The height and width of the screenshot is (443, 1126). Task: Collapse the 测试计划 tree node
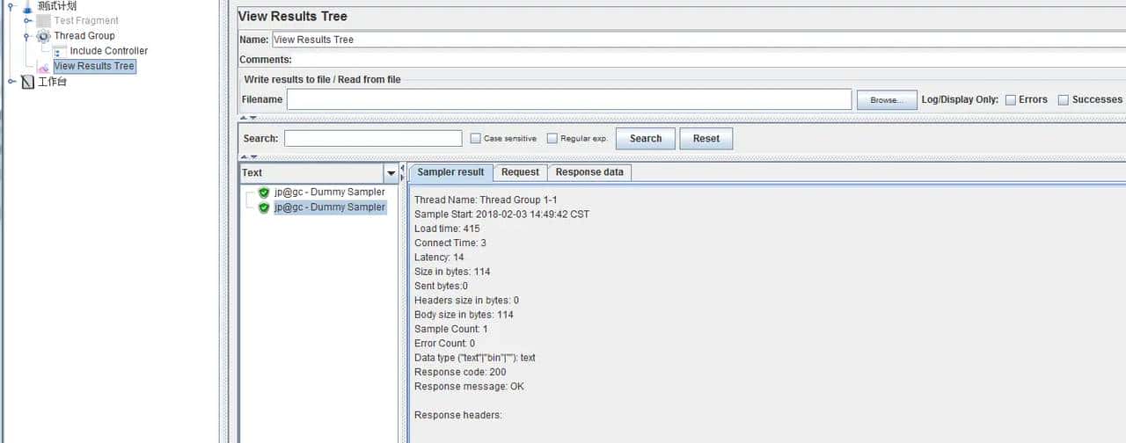[x=11, y=6]
